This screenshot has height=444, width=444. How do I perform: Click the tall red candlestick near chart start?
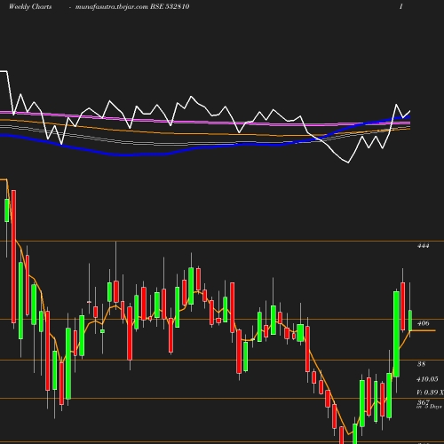click(13, 257)
